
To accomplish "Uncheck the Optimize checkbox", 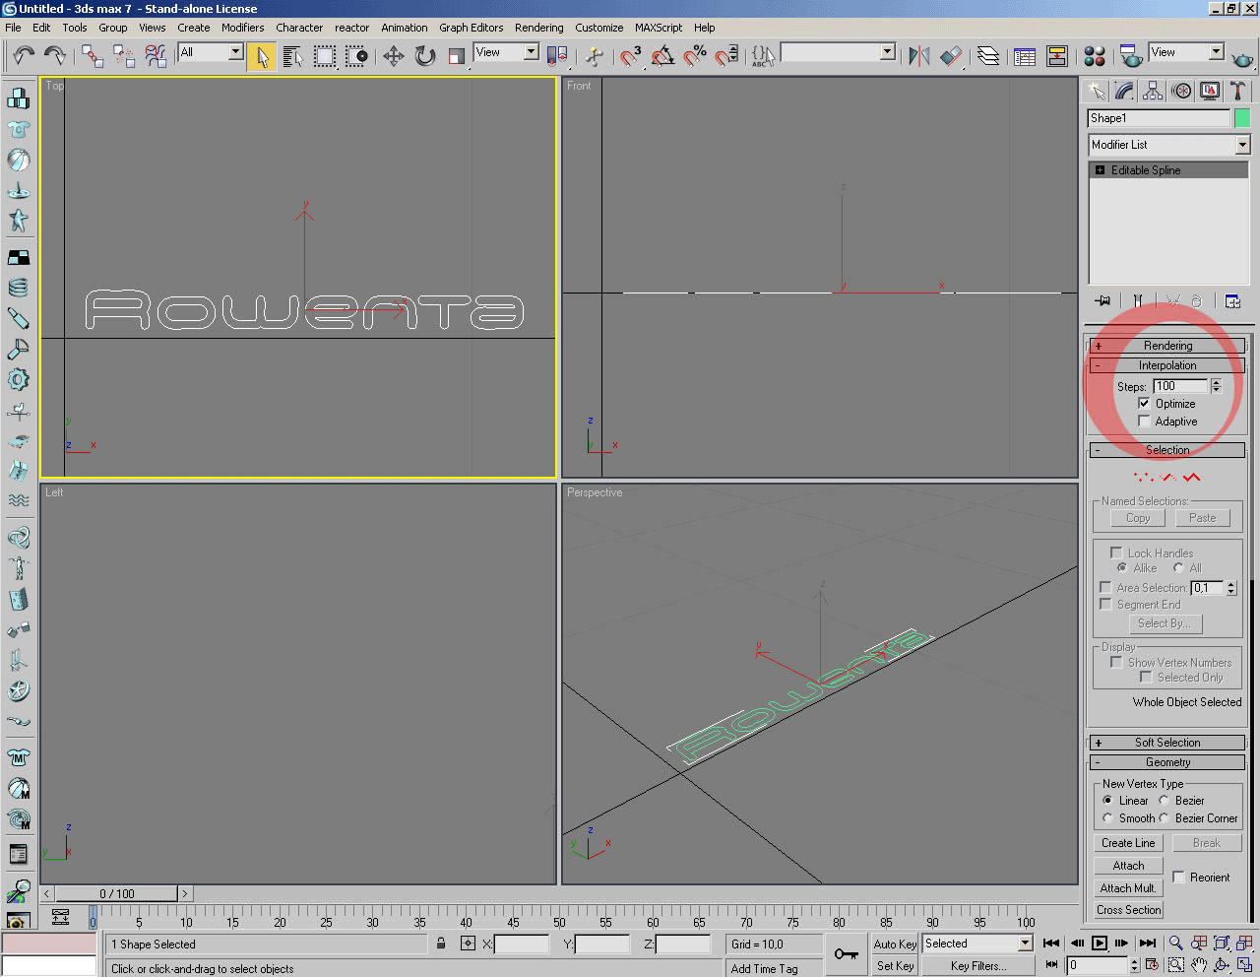I will click(x=1144, y=404).
